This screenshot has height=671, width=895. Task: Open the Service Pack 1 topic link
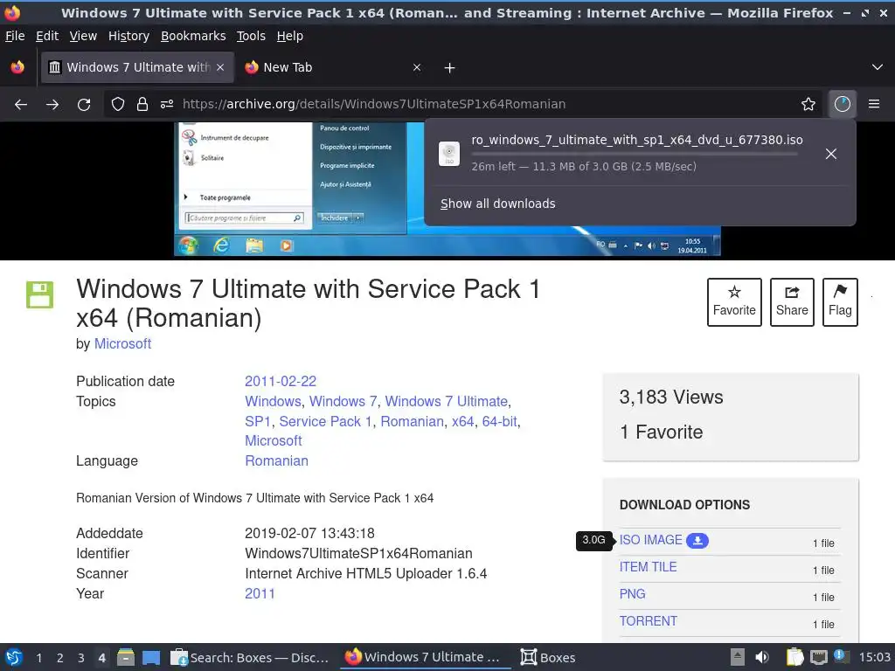click(x=325, y=421)
